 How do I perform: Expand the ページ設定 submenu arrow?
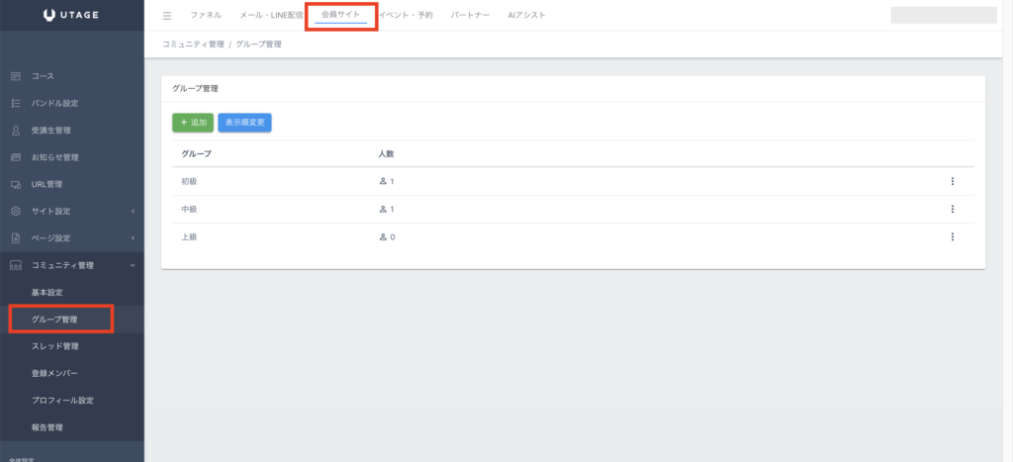[133, 238]
